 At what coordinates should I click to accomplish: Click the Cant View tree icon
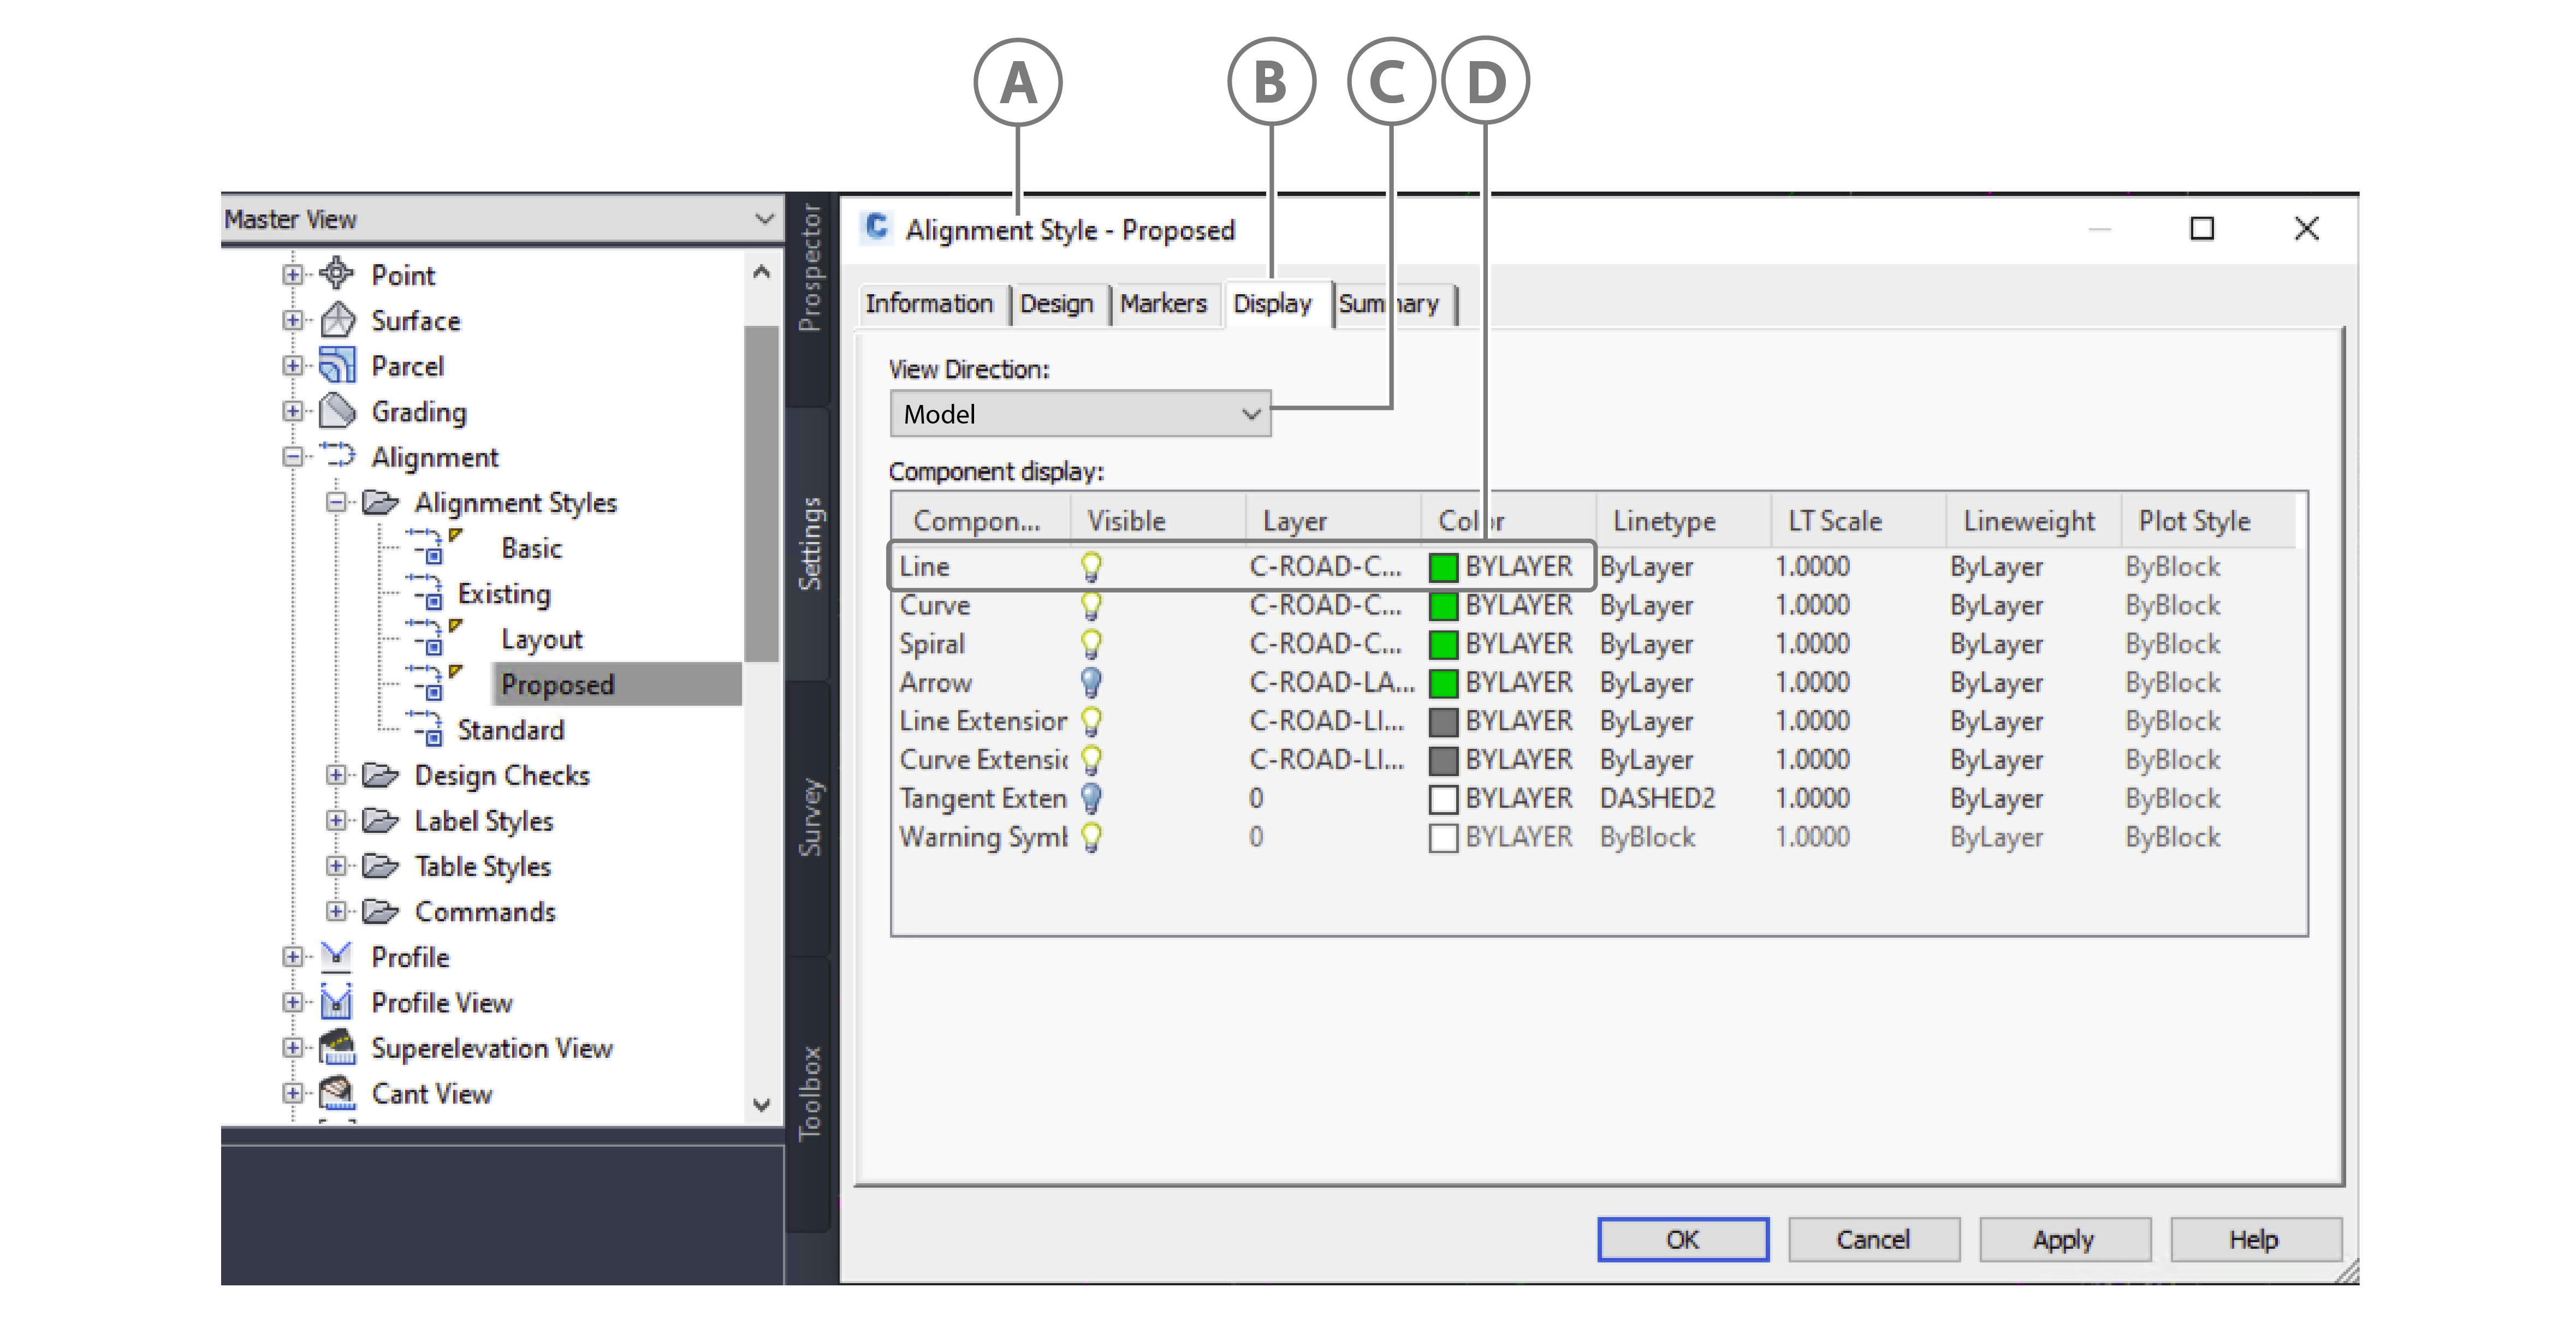click(337, 1093)
